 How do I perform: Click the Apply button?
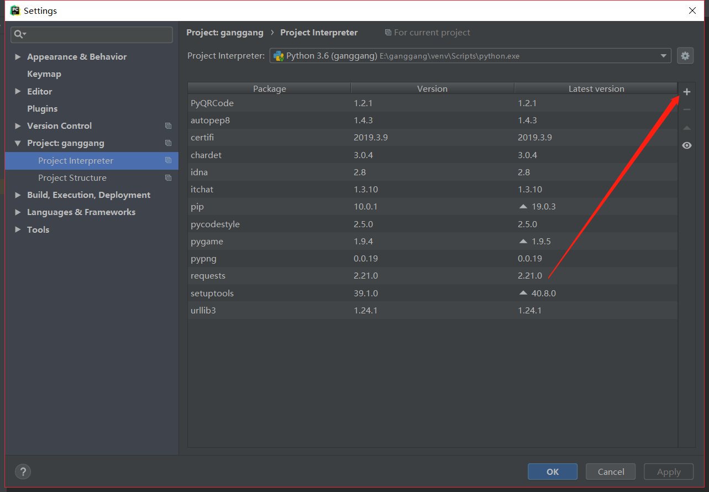tap(669, 472)
